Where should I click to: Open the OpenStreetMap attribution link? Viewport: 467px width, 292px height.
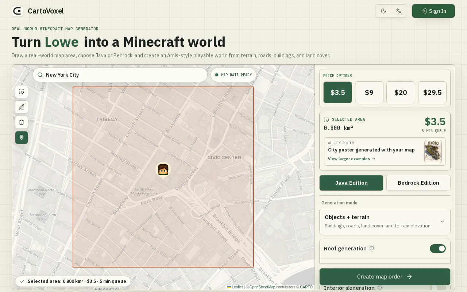[x=262, y=287]
